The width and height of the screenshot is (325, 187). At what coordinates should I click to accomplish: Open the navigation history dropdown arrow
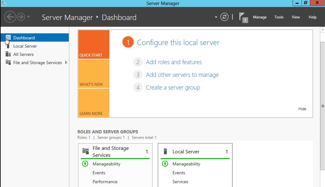pyautogui.click(x=29, y=17)
